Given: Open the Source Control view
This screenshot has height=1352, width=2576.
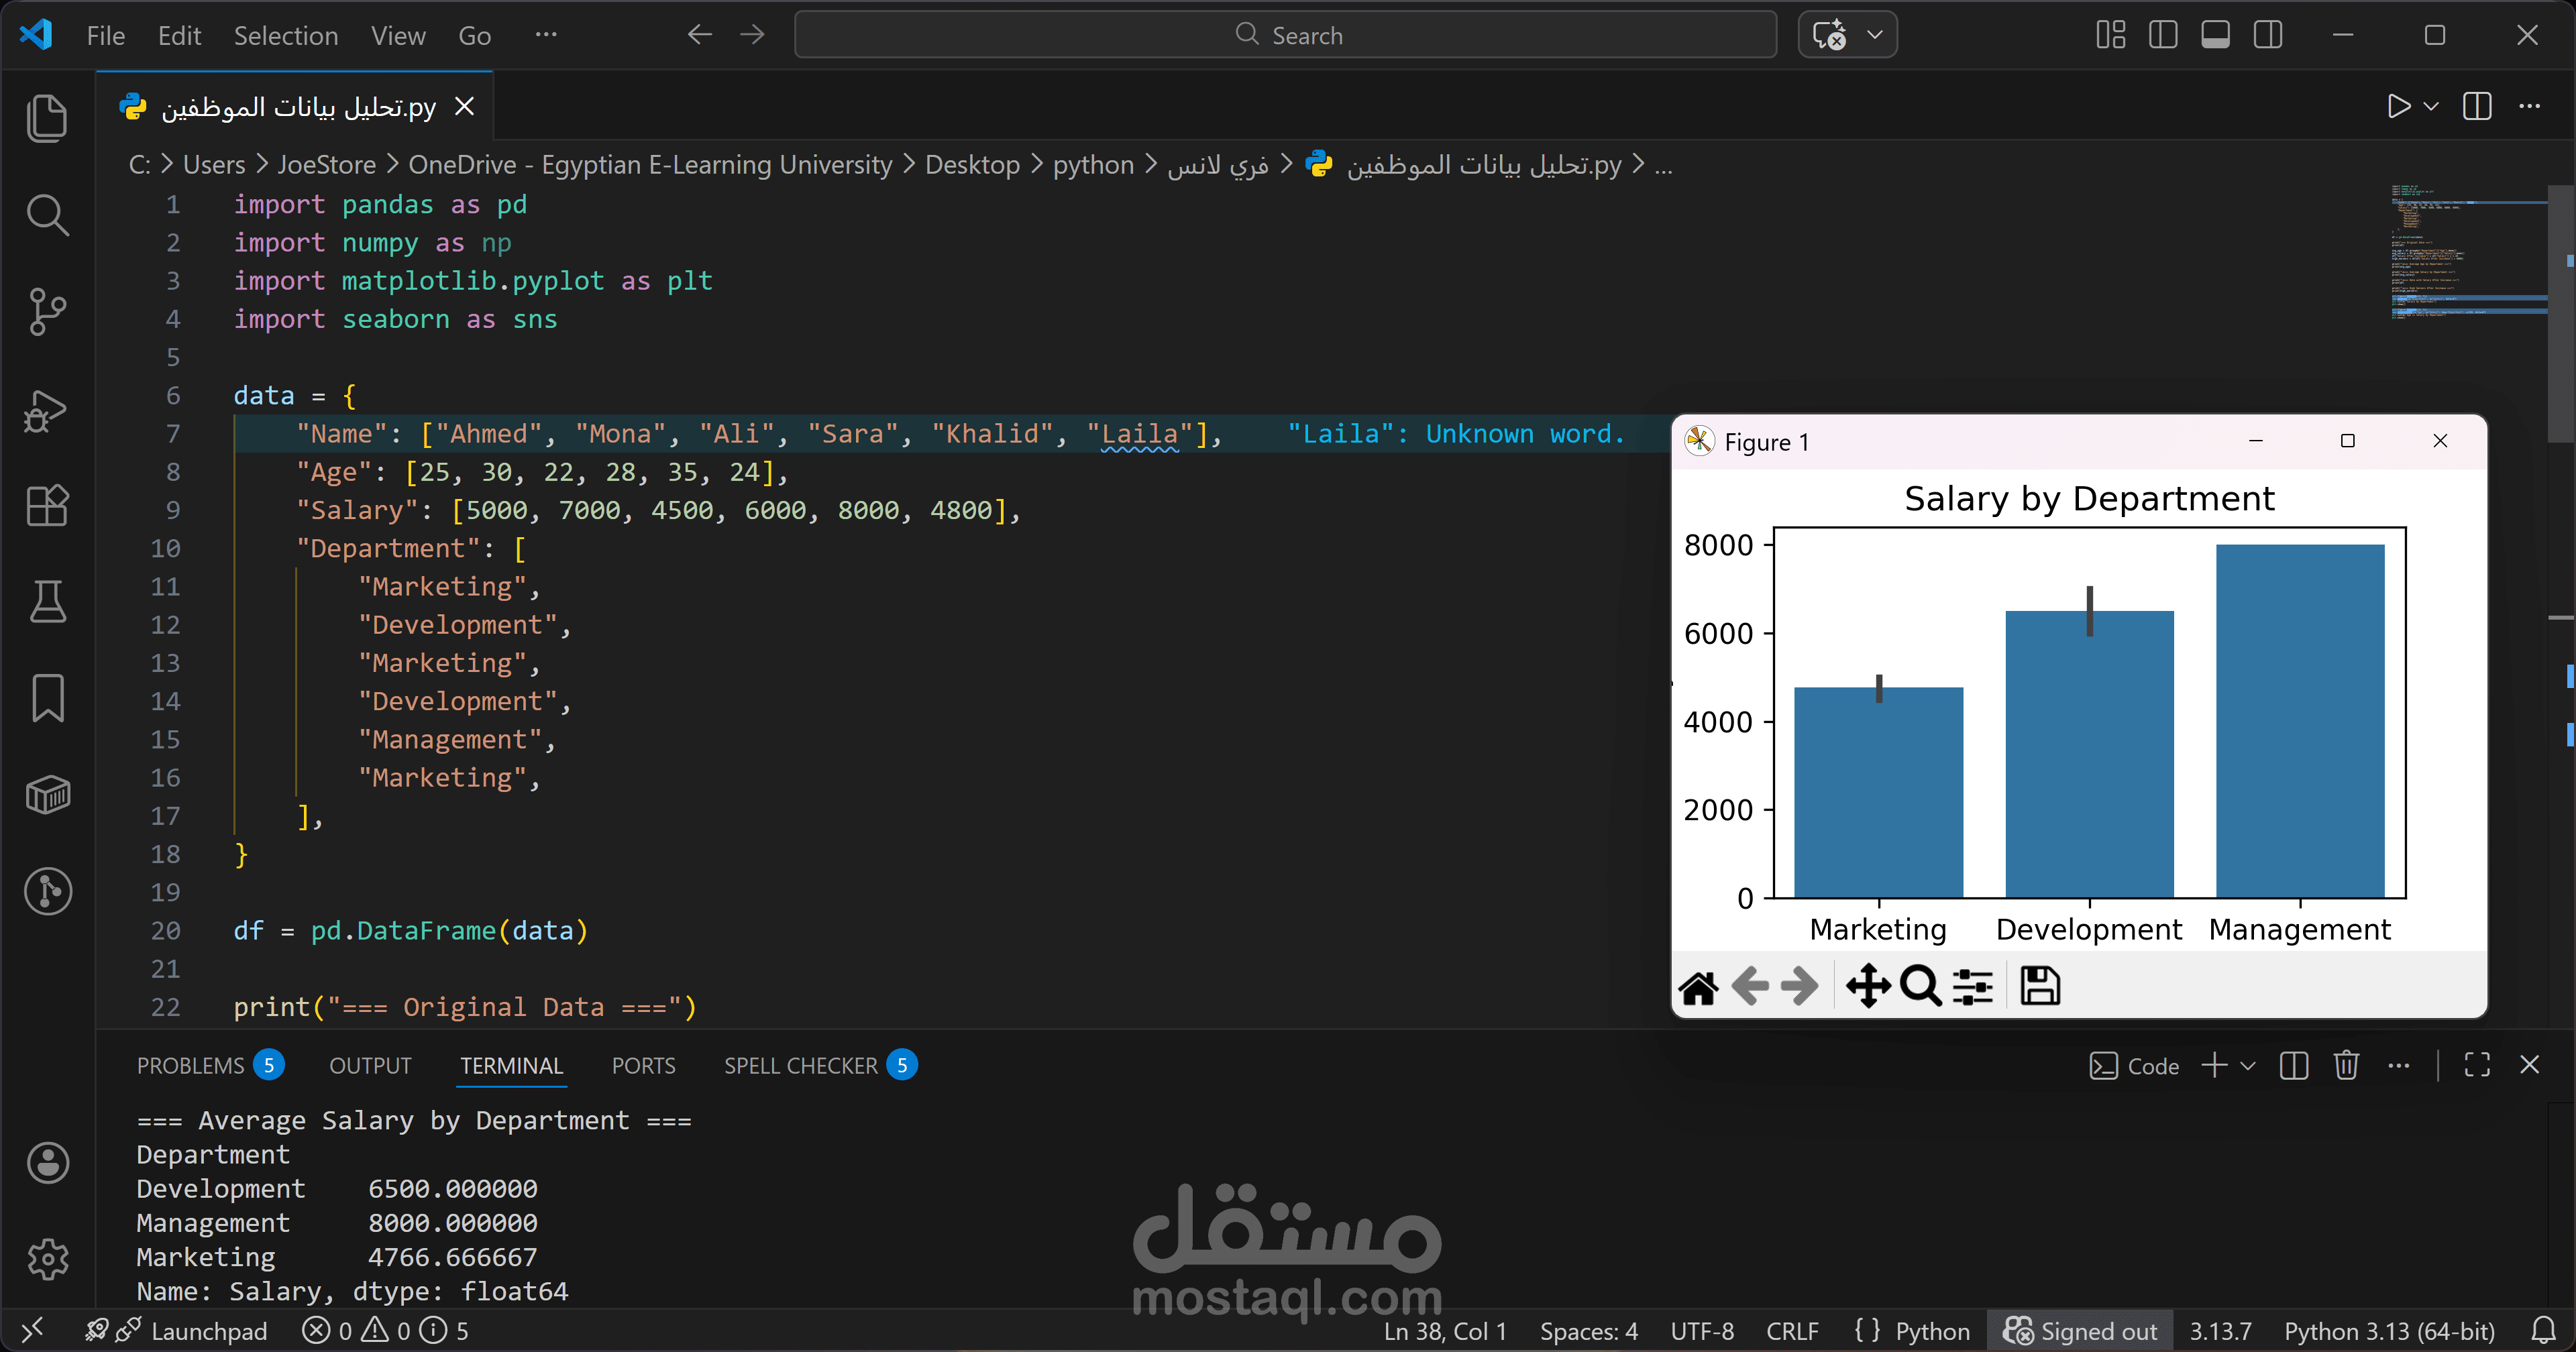Looking at the screenshot, I should click(47, 312).
